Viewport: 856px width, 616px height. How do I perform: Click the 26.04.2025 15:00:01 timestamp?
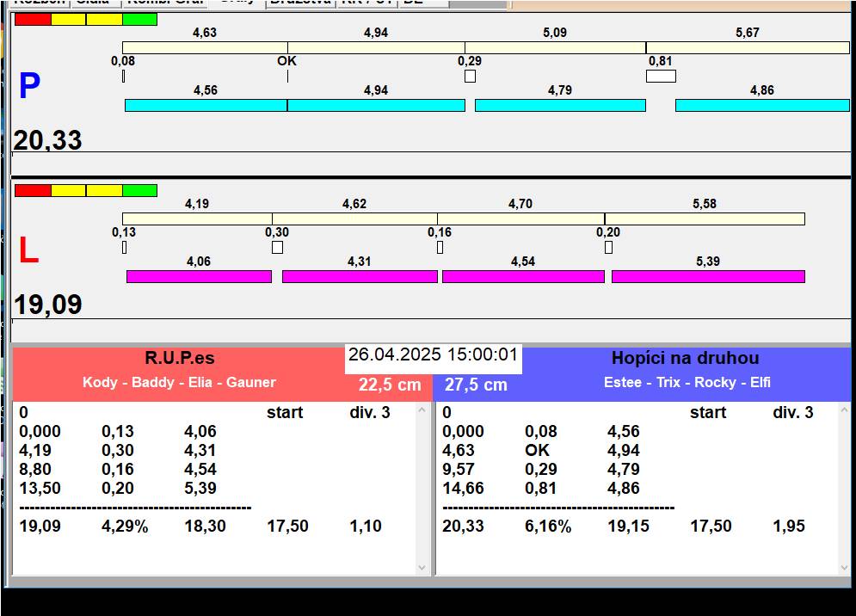click(433, 354)
